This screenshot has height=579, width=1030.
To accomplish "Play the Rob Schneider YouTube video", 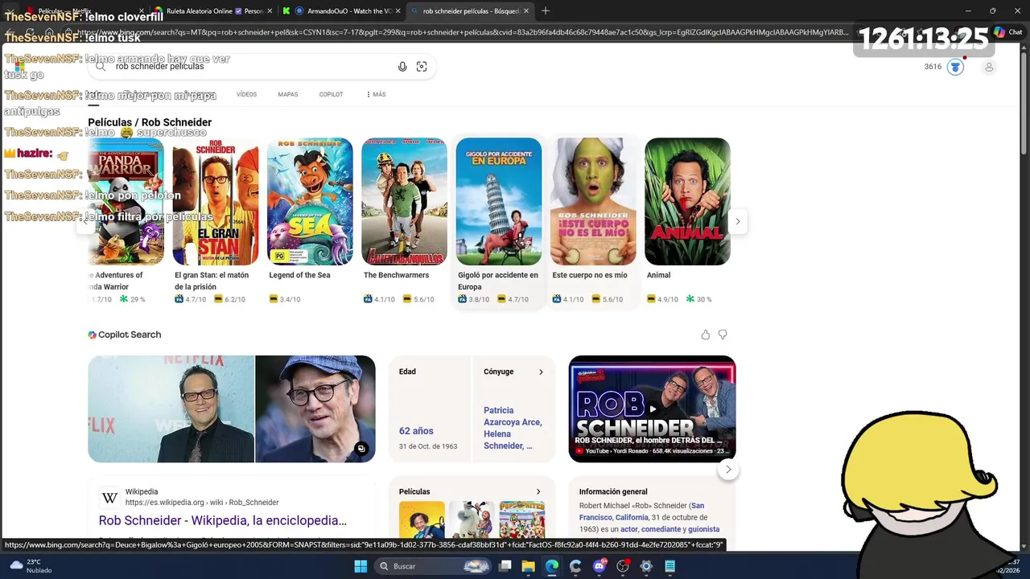I will point(652,409).
